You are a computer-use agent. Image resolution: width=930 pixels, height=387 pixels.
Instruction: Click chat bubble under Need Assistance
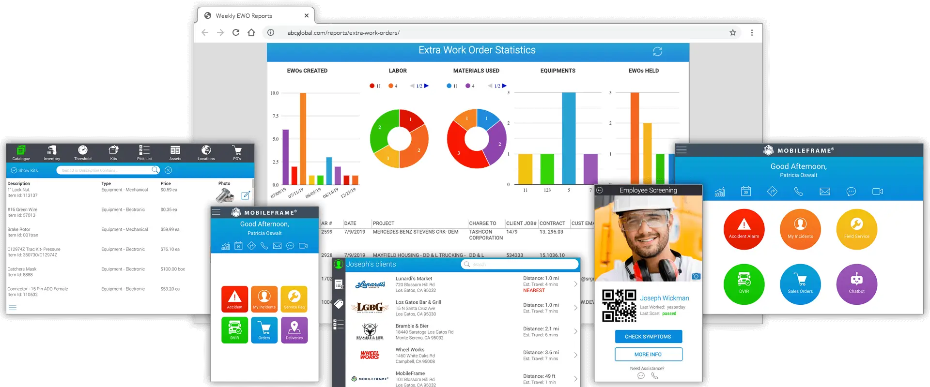pos(641,376)
